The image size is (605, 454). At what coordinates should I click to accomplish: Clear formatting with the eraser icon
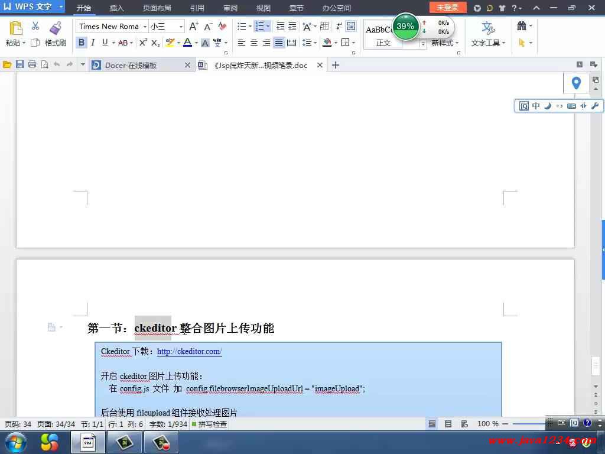click(x=222, y=26)
